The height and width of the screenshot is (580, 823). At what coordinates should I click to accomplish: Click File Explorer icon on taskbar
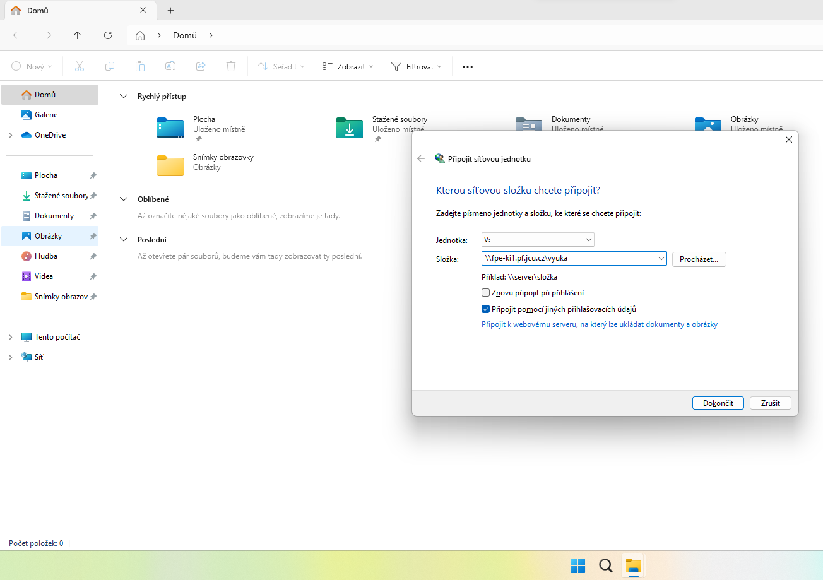tap(633, 565)
